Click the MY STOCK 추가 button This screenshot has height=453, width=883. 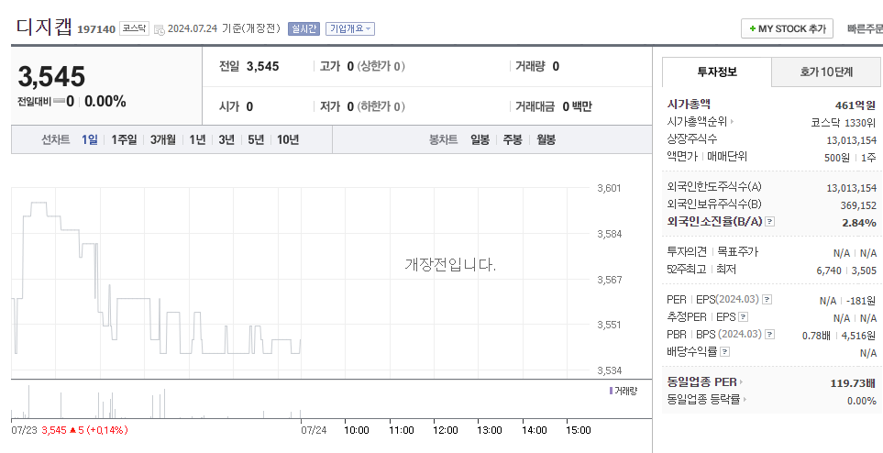(787, 28)
